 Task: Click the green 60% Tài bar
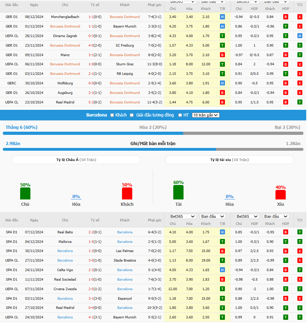click(178, 192)
